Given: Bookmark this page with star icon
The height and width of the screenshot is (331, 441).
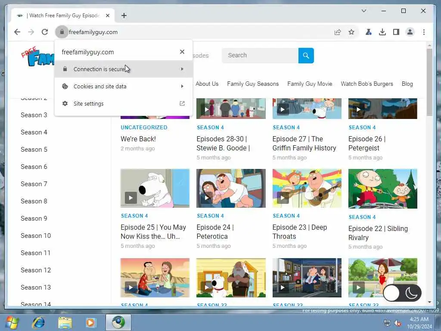Looking at the screenshot, I should tap(351, 32).
